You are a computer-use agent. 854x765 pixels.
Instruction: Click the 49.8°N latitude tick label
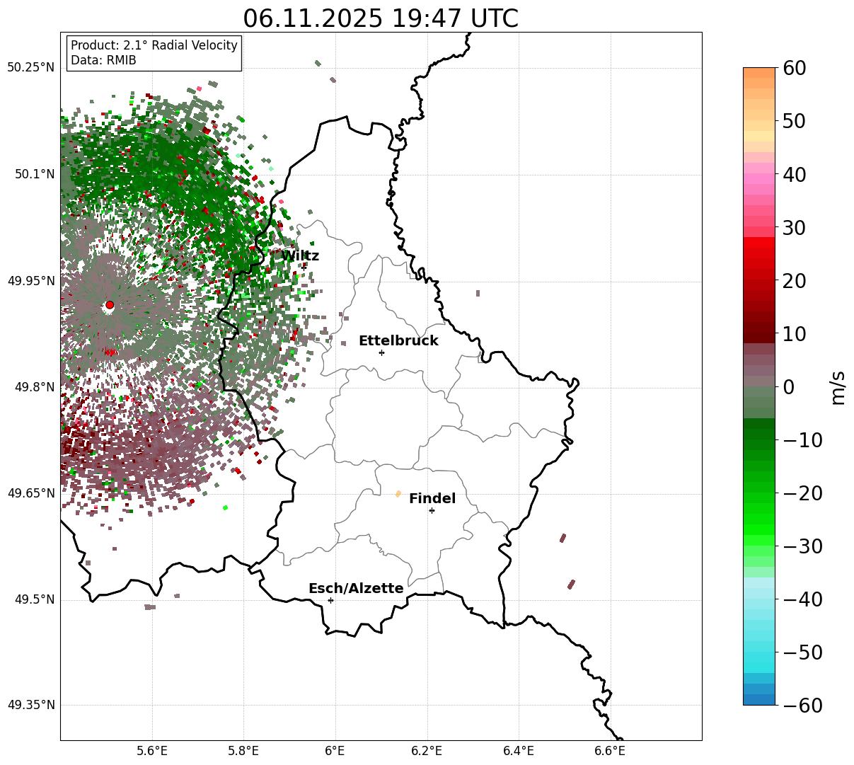(x=34, y=387)
